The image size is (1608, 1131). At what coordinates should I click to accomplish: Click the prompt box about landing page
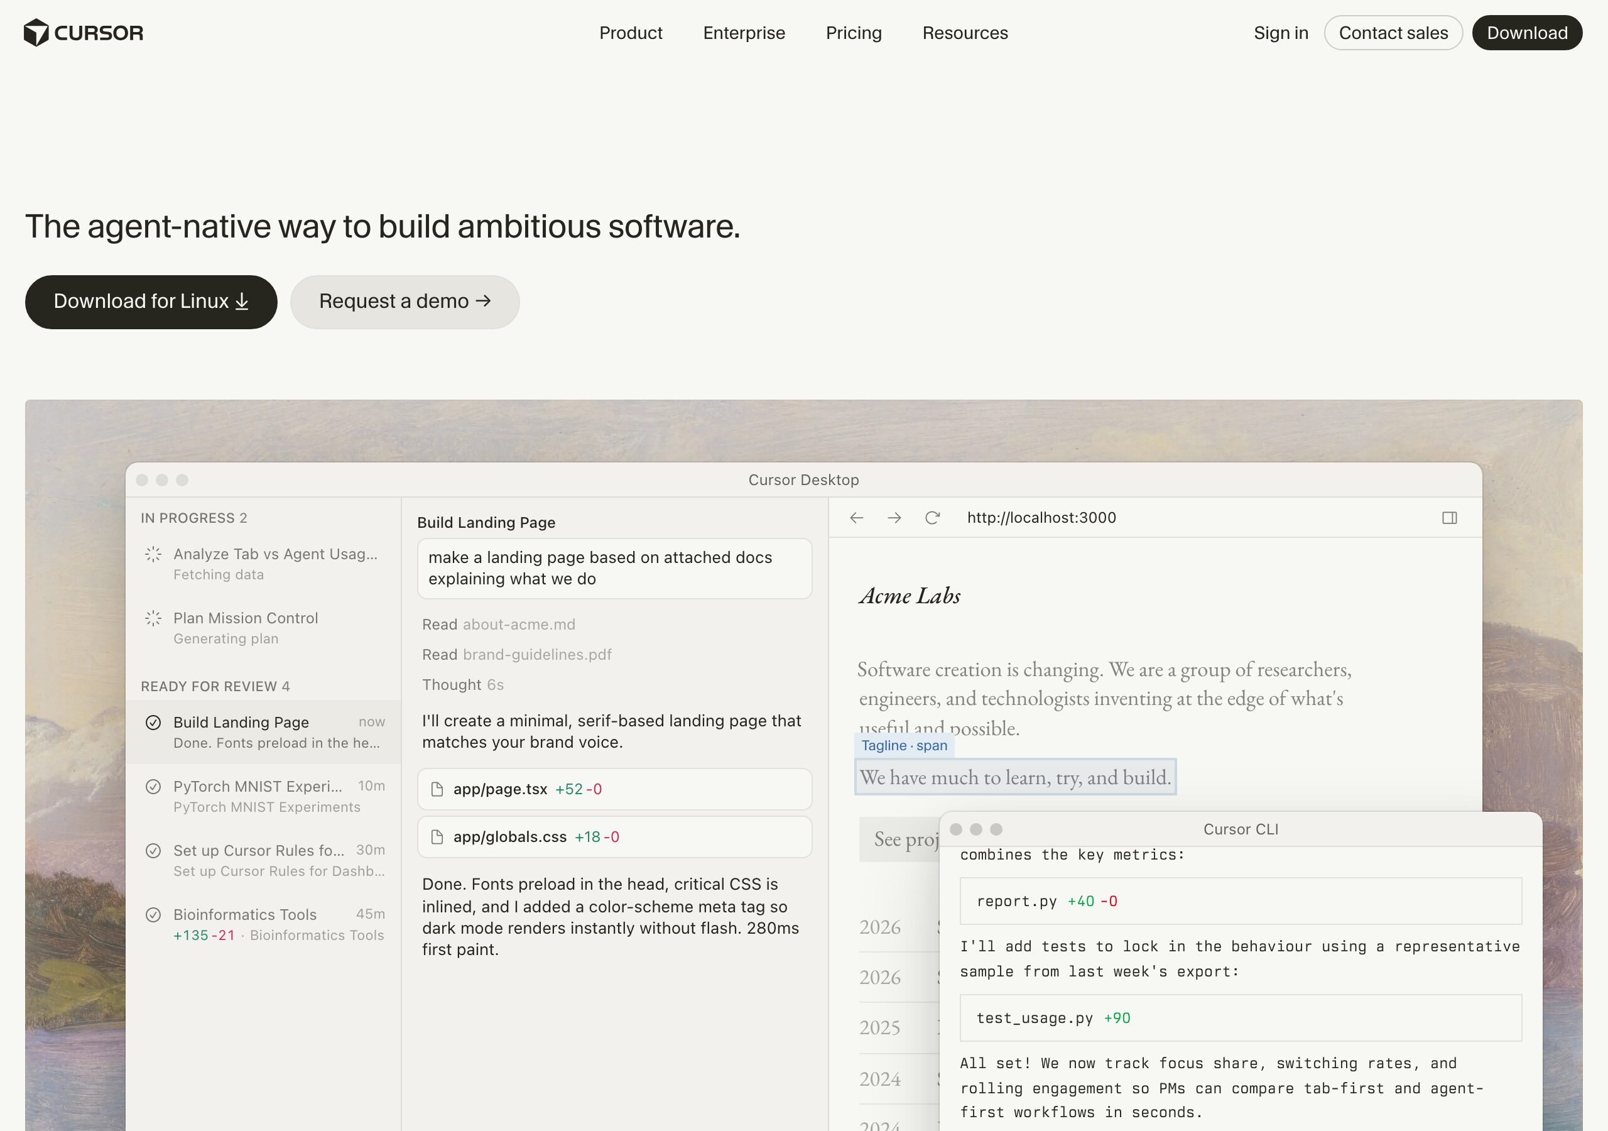(614, 568)
